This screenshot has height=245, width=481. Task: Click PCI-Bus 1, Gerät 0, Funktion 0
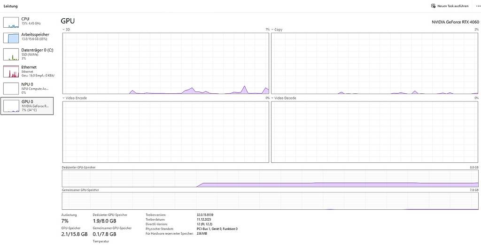pyautogui.click(x=217, y=229)
